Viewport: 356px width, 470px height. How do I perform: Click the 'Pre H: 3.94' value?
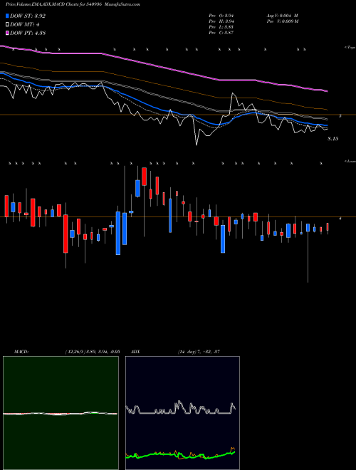click(x=221, y=21)
